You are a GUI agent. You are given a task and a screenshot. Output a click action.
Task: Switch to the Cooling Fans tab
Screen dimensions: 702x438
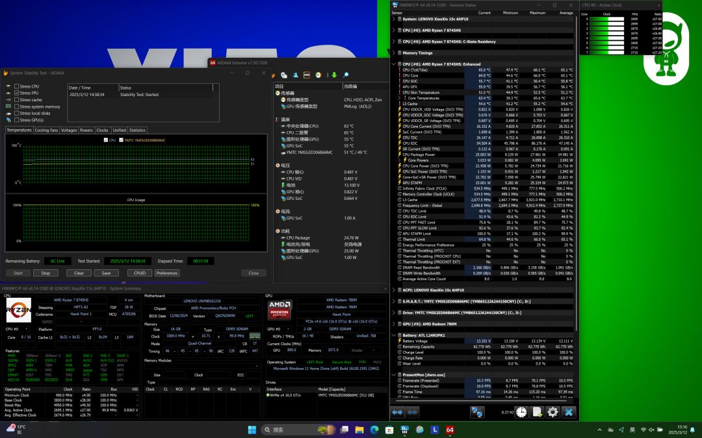click(46, 130)
